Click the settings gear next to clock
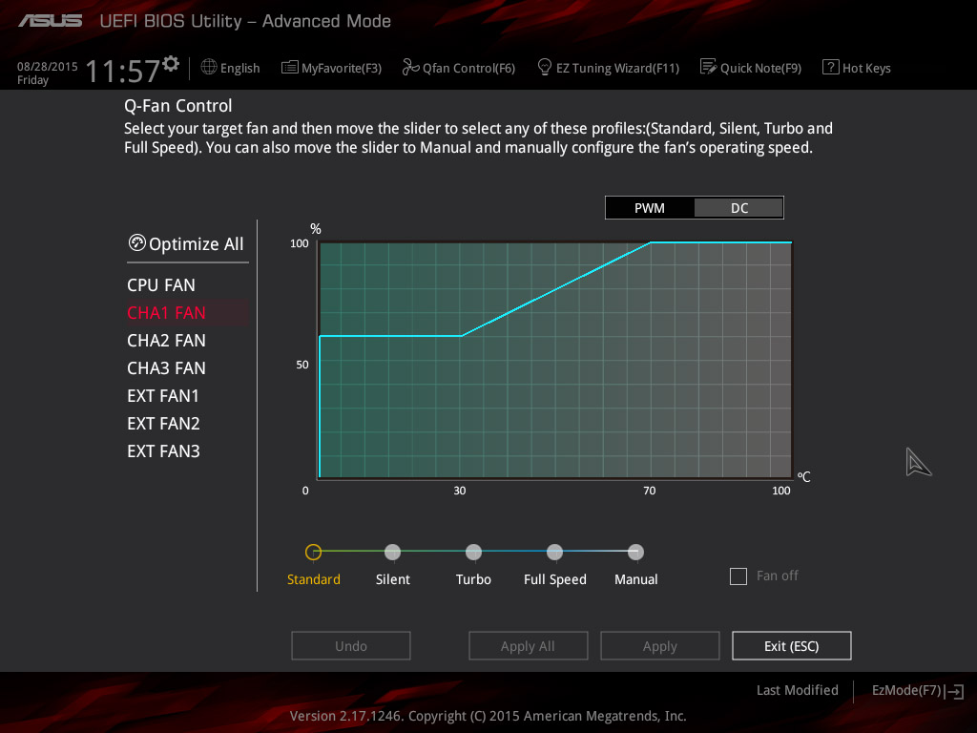Screen dimensions: 977x733 click(171, 64)
